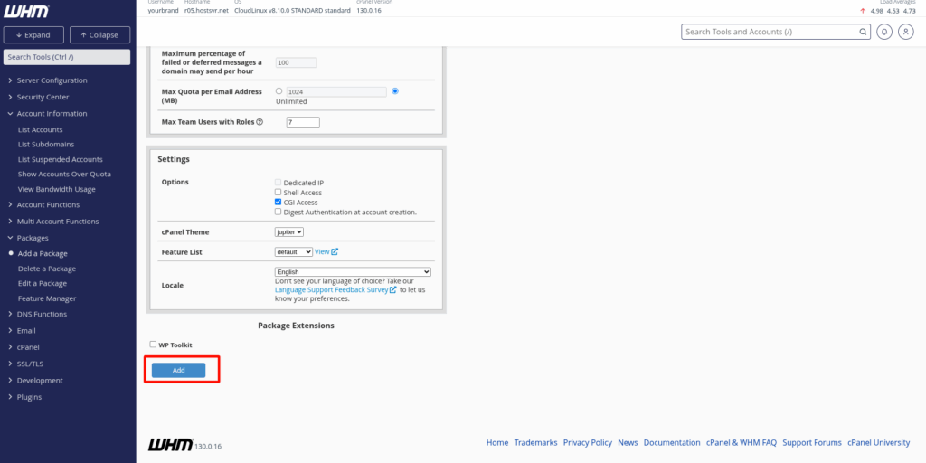Click the blue Add button
Screen dimensions: 926x463
point(178,370)
